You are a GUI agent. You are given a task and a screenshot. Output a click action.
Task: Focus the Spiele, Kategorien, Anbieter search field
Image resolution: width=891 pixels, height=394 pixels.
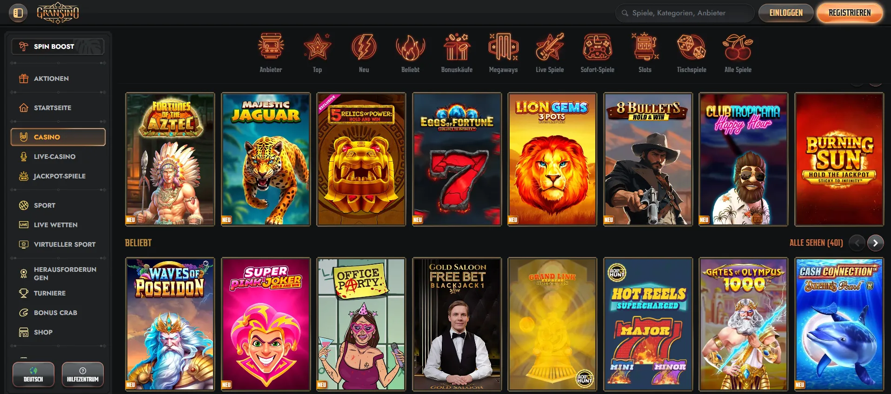[685, 13]
